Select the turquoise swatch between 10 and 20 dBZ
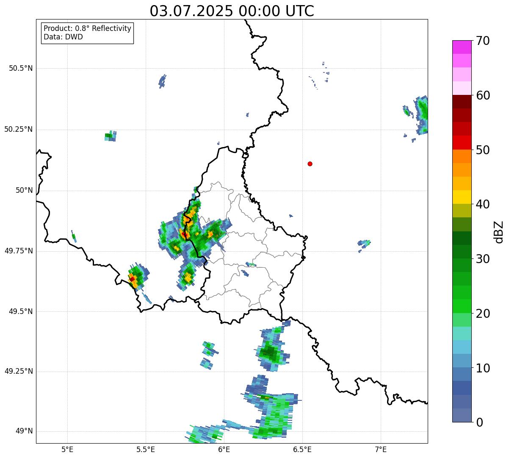 (462, 333)
